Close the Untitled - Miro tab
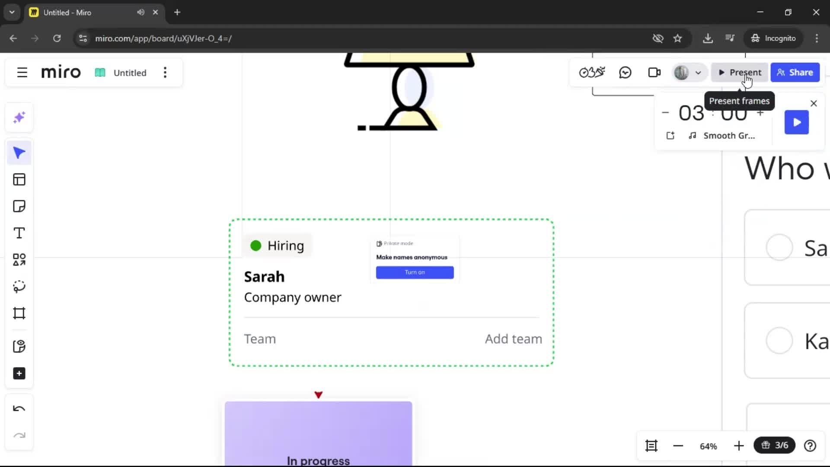830x467 pixels. point(155,12)
